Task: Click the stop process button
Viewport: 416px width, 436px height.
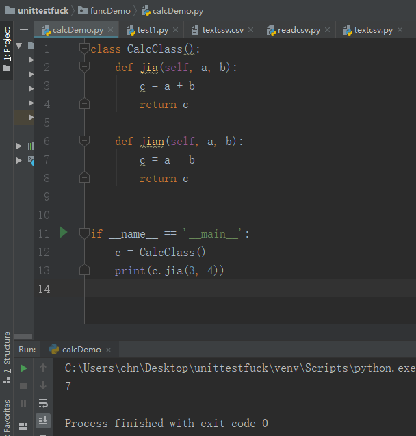Action: [23, 386]
